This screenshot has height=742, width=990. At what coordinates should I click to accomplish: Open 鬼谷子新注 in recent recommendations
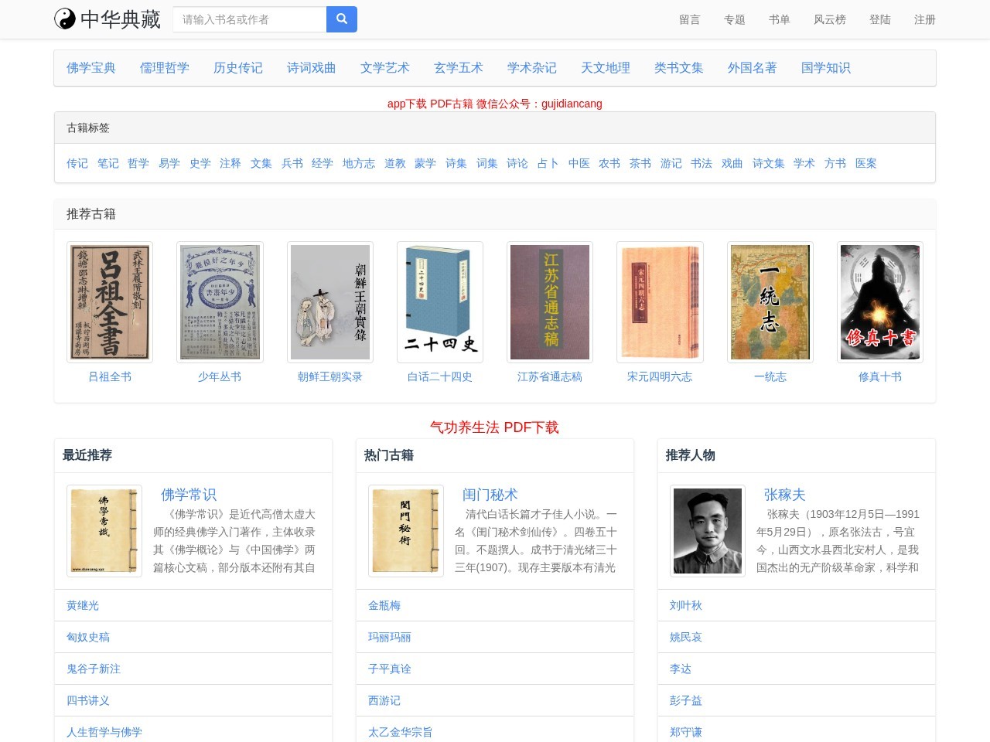[x=94, y=669]
